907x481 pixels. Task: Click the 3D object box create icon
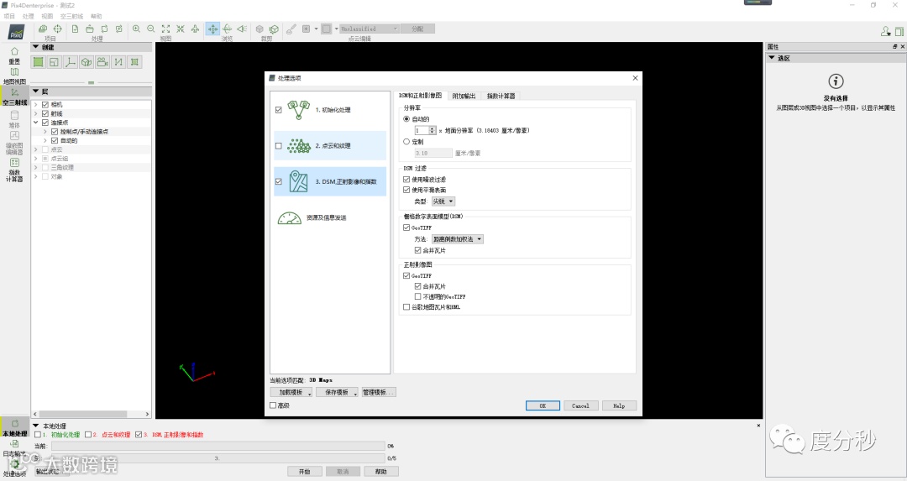click(x=87, y=62)
